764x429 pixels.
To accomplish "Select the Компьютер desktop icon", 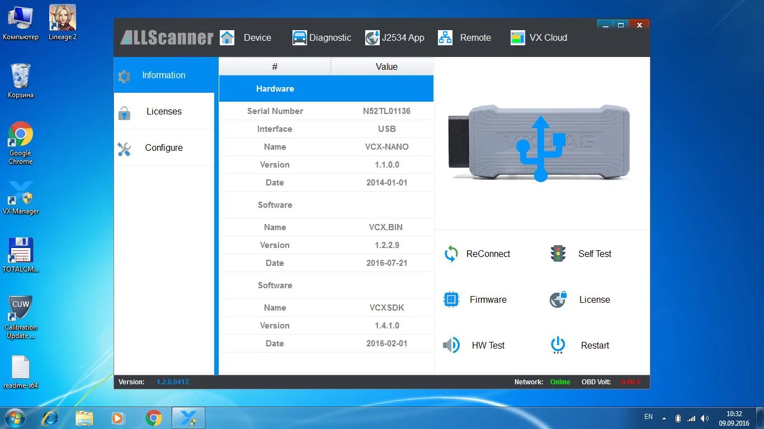I will (x=21, y=23).
